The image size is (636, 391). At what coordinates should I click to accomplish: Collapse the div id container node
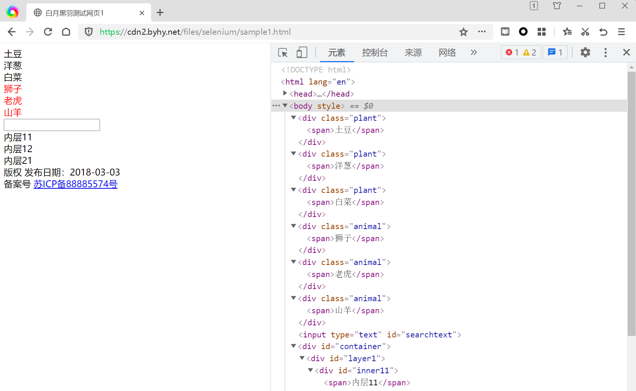pos(293,346)
